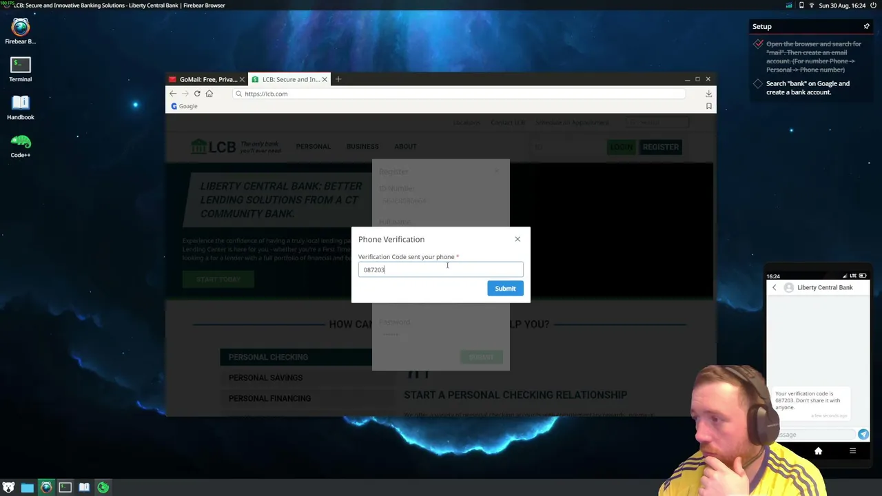Screen dimensions: 882x496
Task: Open the Firebear Browser desktop icon
Action: coord(21,32)
